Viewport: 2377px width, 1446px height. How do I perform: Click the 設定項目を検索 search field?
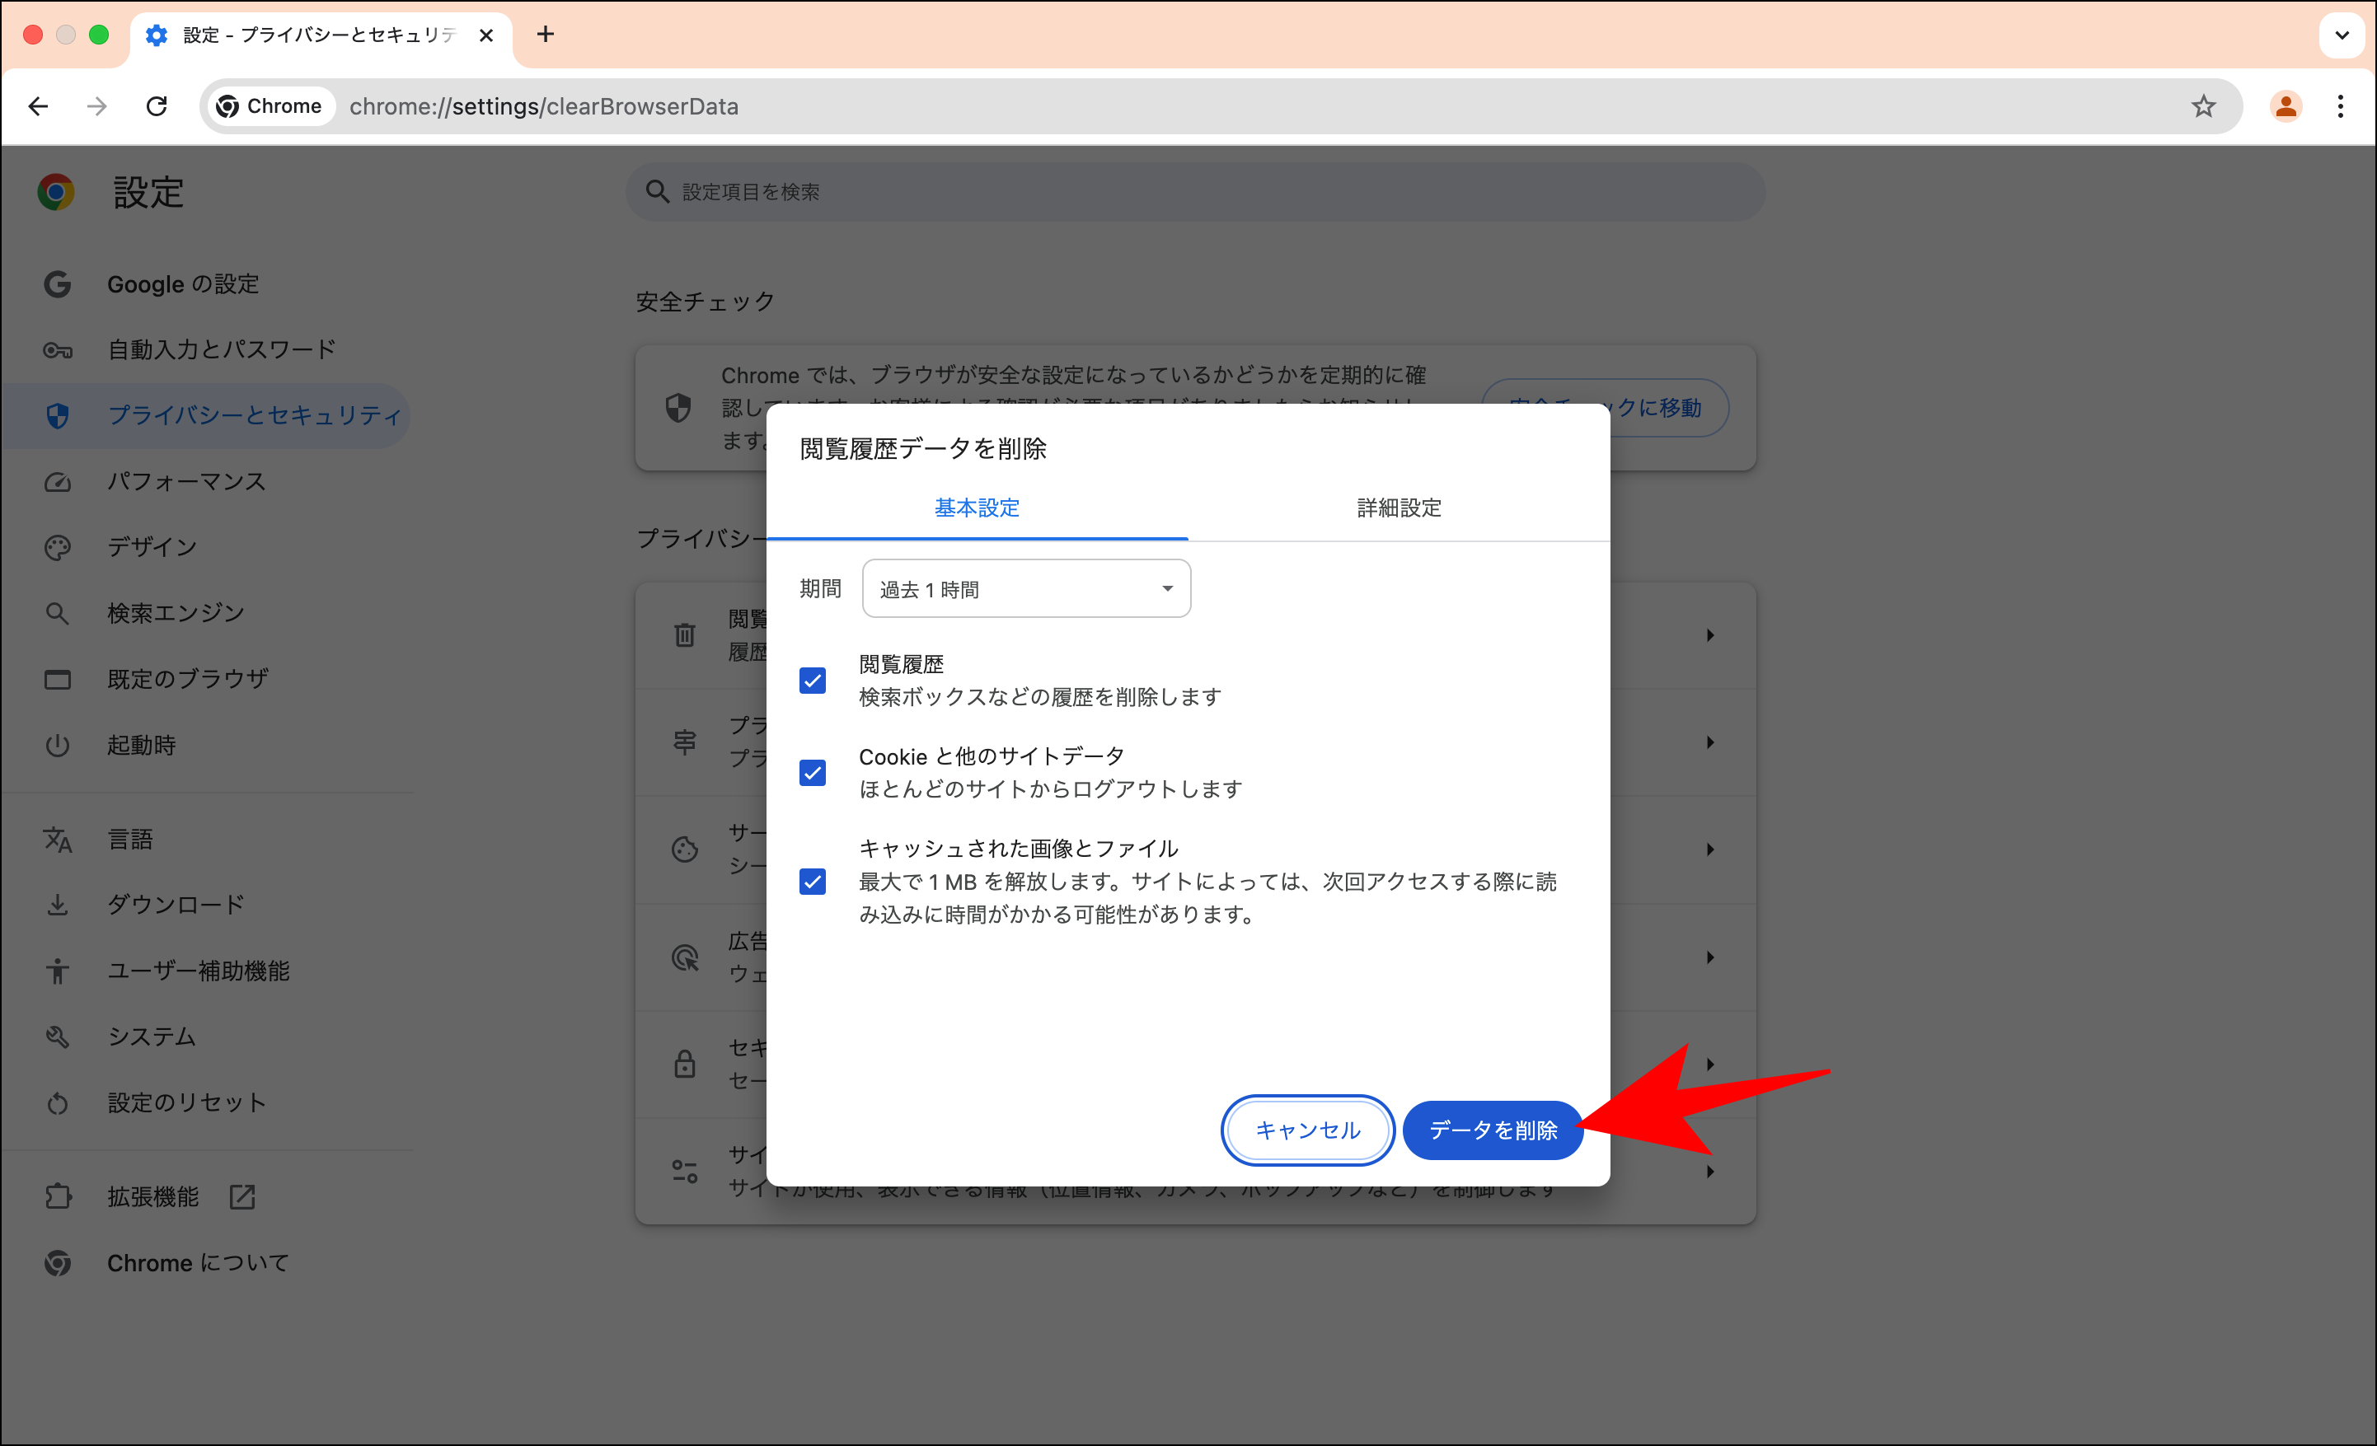1196,192
